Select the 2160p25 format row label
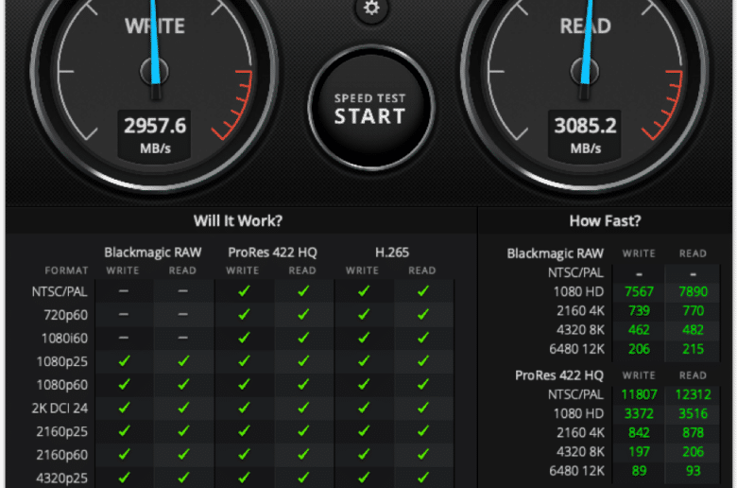 62,431
